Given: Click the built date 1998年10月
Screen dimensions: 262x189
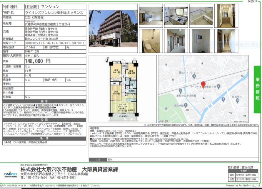Looking at the screenshot, I should tap(32, 51).
